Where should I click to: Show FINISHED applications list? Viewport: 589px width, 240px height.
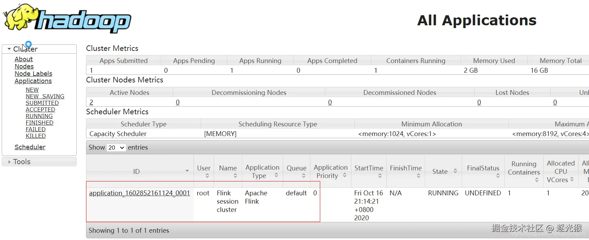[40, 123]
